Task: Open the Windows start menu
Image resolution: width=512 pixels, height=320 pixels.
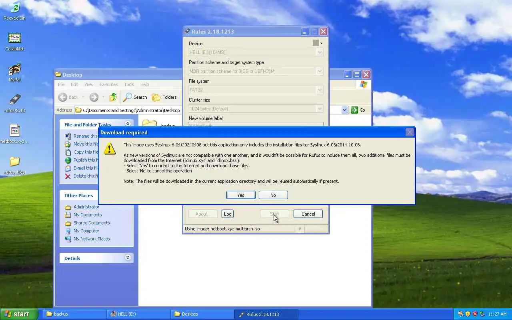Action: point(19,314)
